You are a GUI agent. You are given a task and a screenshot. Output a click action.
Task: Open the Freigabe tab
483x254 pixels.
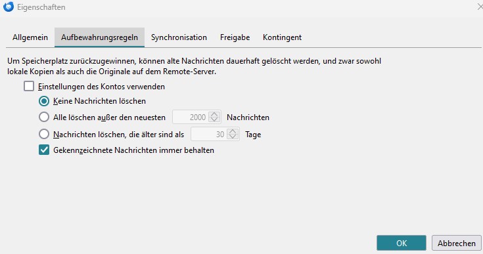pos(235,37)
